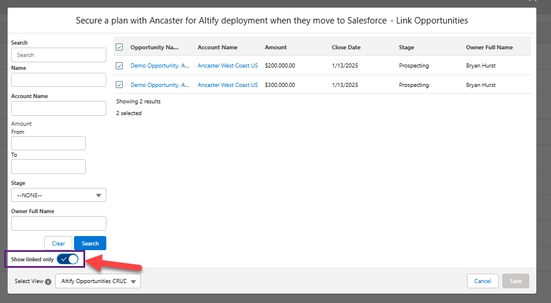Viewport: 551px width, 303px height.
Task: Click the Amount To input field
Action: pos(49,166)
